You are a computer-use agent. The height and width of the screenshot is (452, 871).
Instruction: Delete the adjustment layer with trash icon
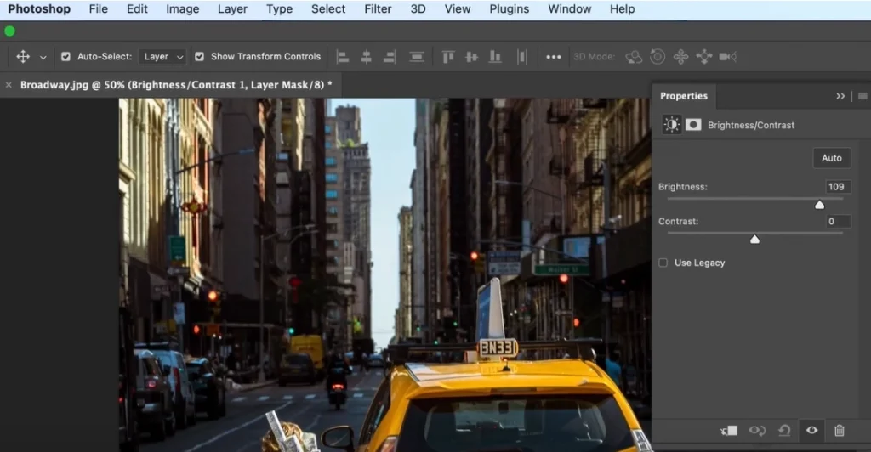click(x=840, y=431)
